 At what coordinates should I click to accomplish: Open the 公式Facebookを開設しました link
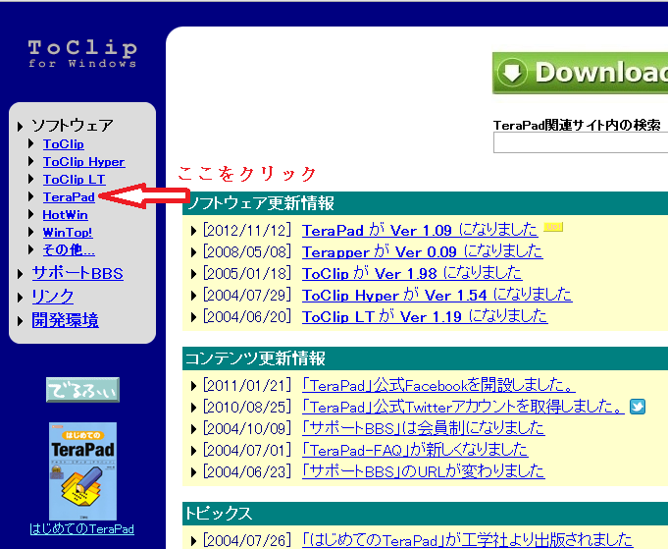pyautogui.click(x=438, y=386)
